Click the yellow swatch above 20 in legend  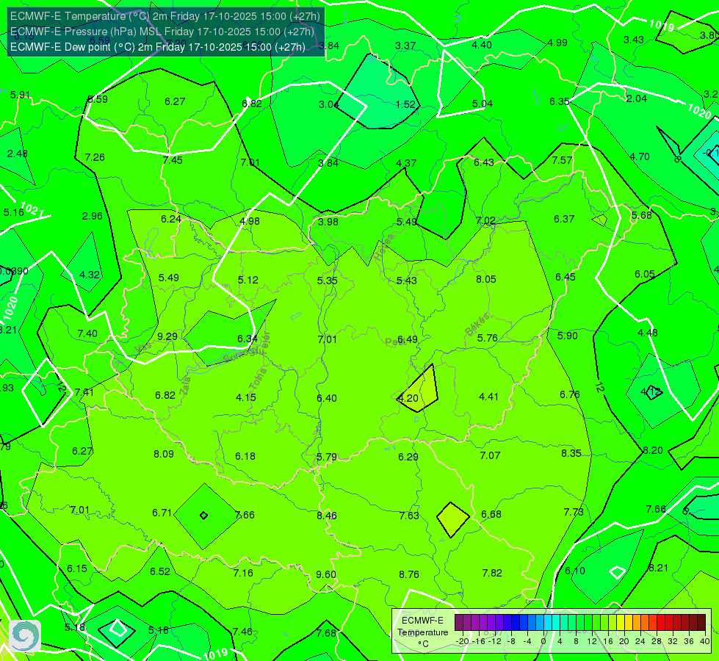click(x=621, y=623)
